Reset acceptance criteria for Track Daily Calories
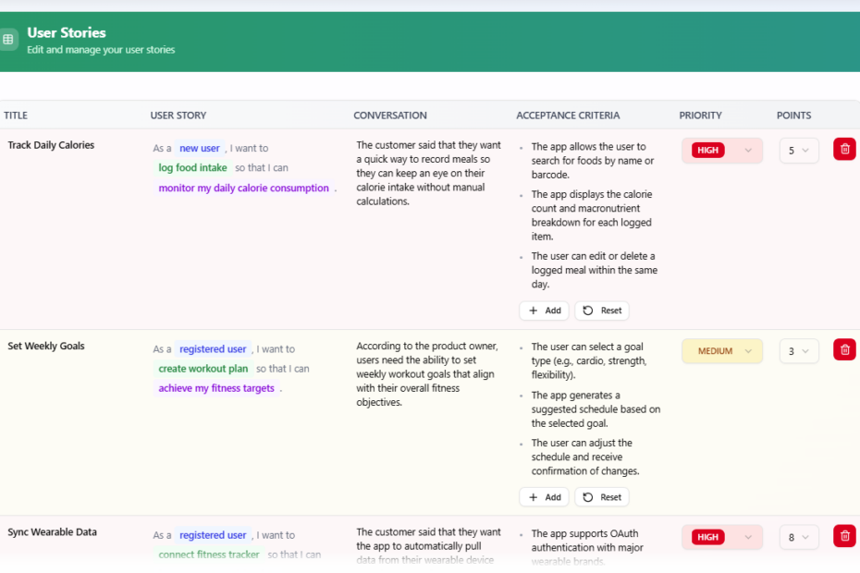The image size is (860, 573). pyautogui.click(x=601, y=310)
